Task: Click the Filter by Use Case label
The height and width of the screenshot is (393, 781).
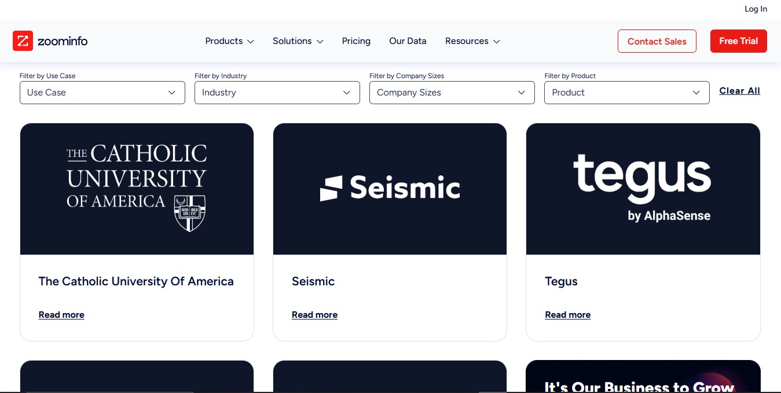Action: coord(47,76)
